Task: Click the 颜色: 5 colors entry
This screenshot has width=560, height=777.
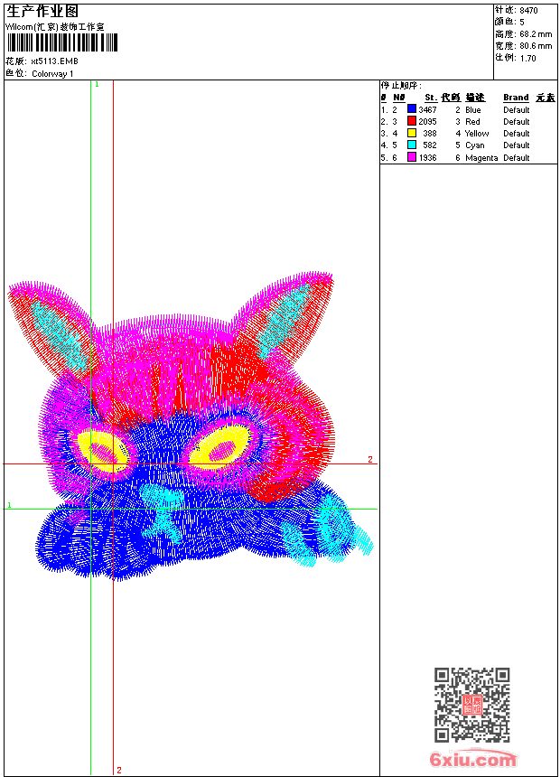Action: 509,22
